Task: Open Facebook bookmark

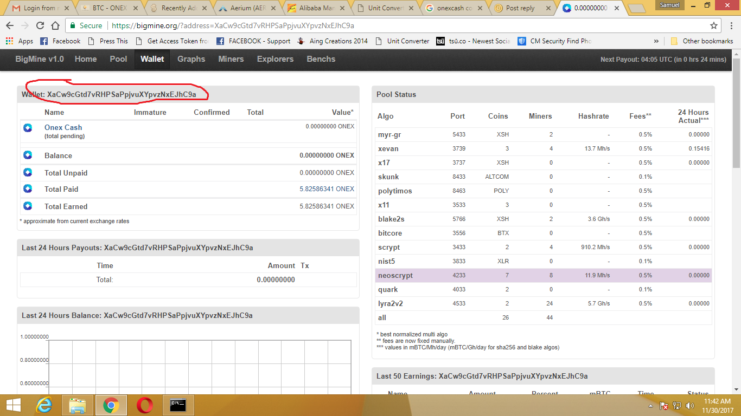Action: pyautogui.click(x=60, y=41)
